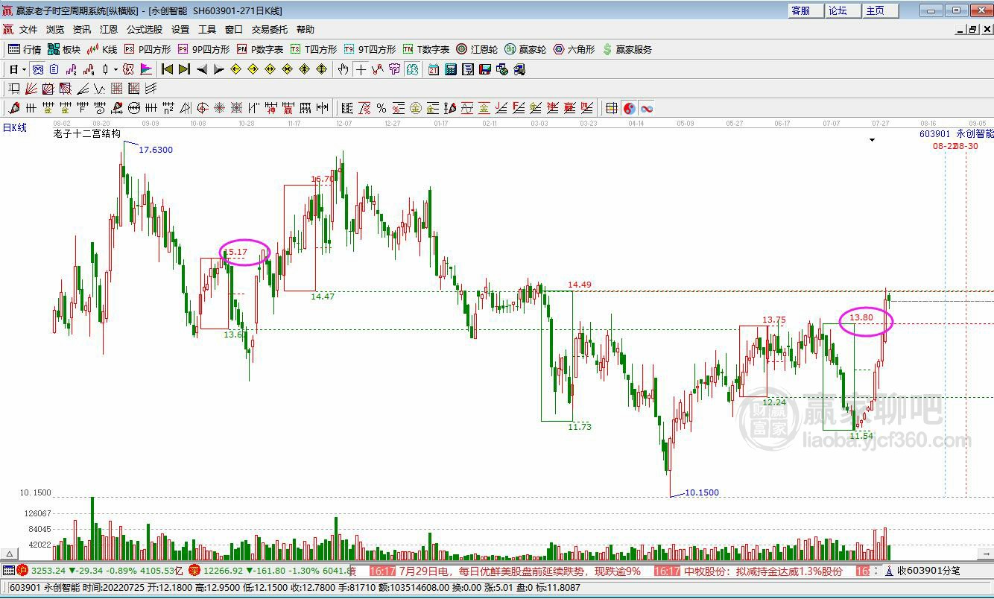Click the yin-yang symbol icon
This screenshot has height=599, width=994.
point(630,108)
